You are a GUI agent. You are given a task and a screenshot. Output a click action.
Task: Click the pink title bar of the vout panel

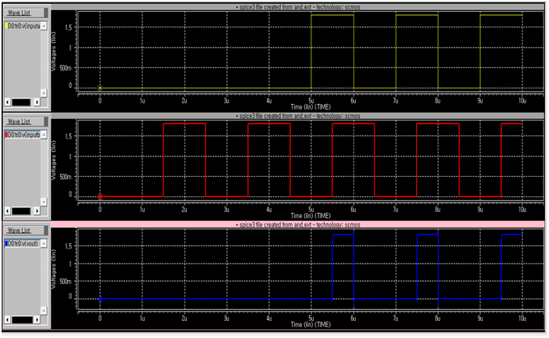point(298,225)
